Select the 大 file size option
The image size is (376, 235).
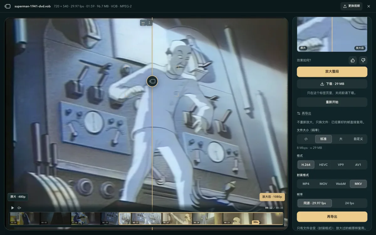coord(341,139)
